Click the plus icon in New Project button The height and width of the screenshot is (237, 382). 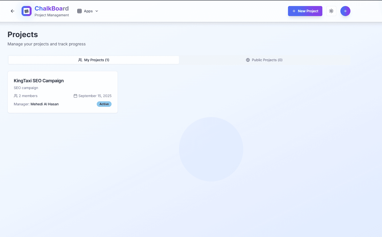point(294,11)
